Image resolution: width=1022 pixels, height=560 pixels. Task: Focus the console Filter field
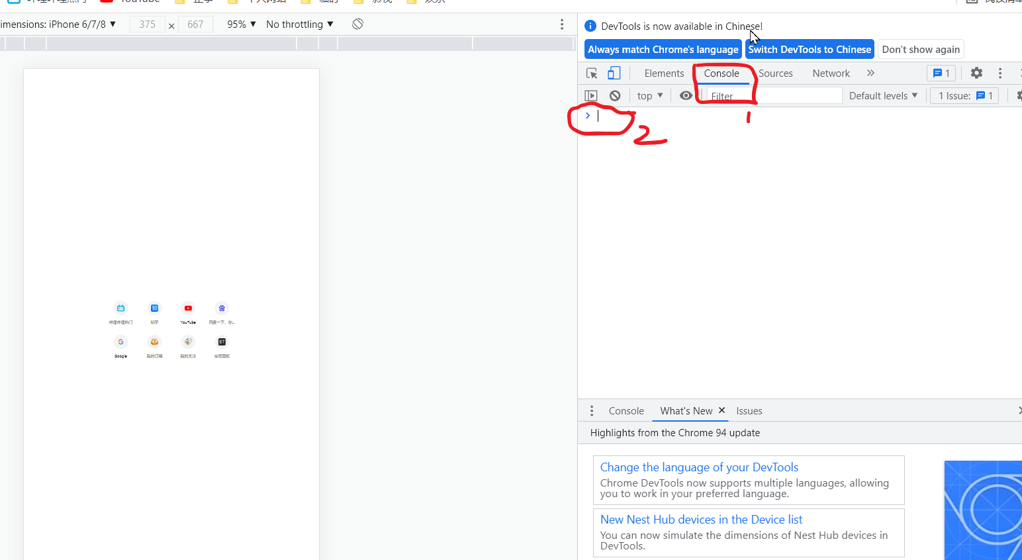tap(774, 96)
